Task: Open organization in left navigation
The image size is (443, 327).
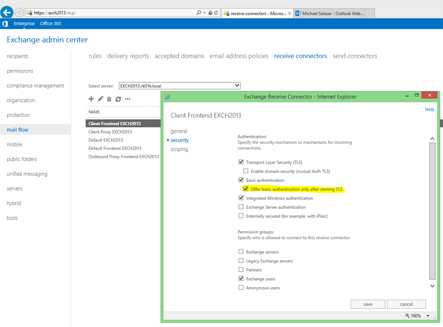Action: click(21, 100)
